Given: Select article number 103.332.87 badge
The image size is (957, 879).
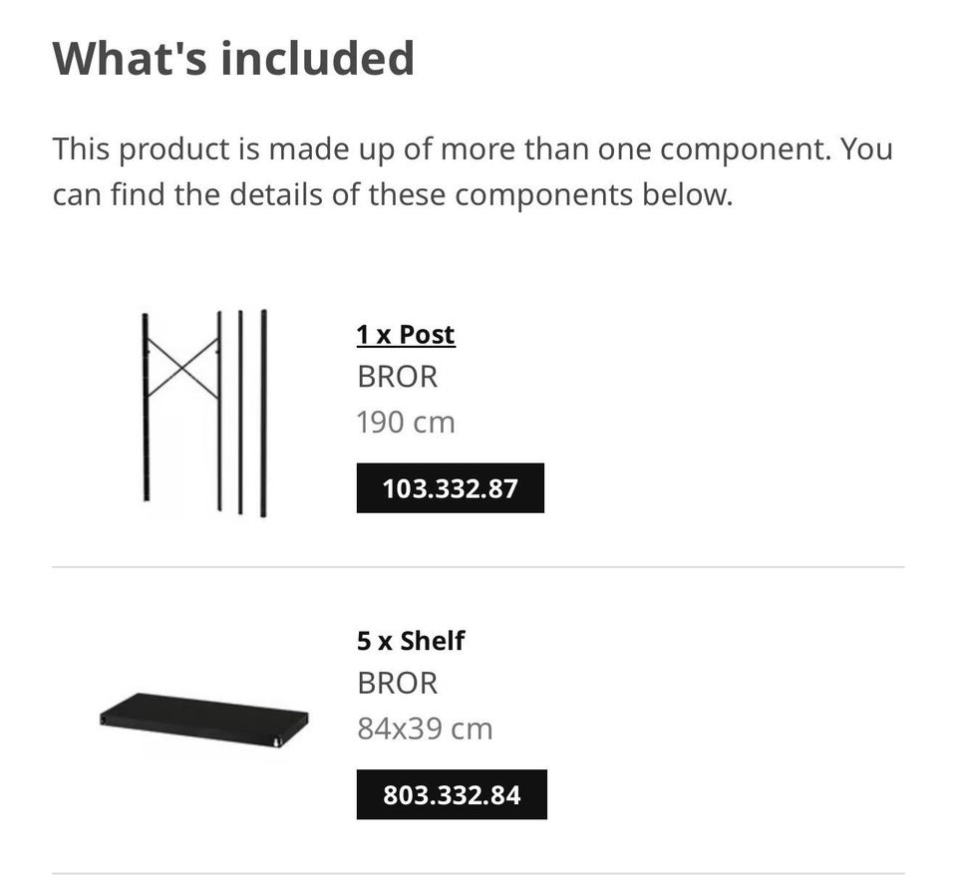Looking at the screenshot, I should tap(450, 488).
